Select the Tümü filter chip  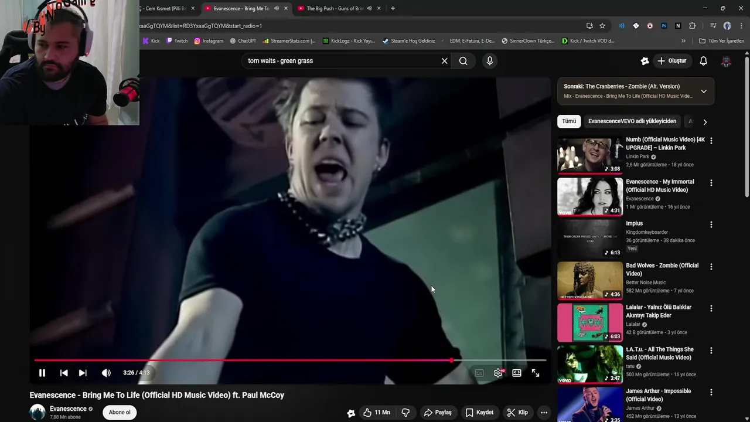coord(569,121)
